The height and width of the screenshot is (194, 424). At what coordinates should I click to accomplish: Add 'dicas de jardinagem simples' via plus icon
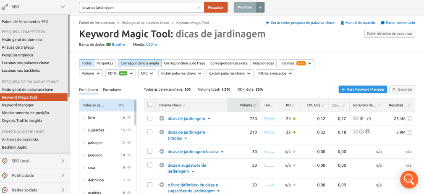click(x=162, y=132)
